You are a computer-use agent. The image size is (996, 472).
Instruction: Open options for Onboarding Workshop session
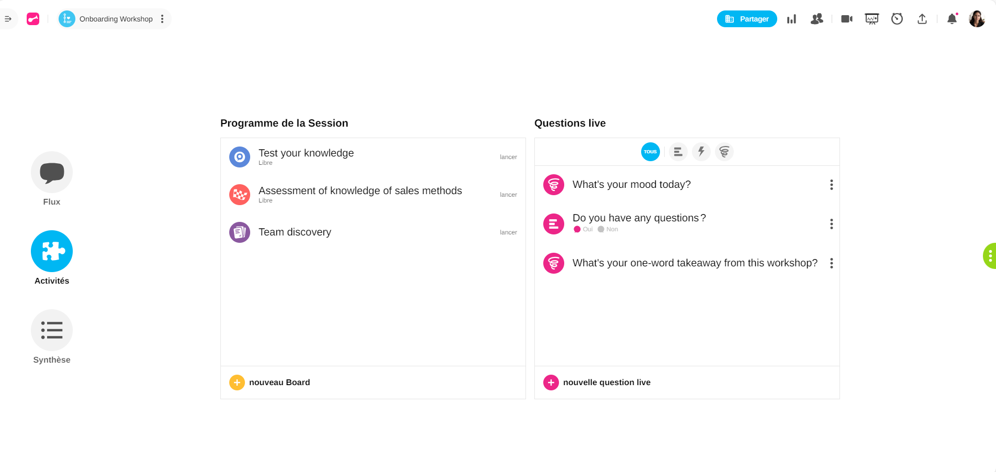tap(162, 19)
